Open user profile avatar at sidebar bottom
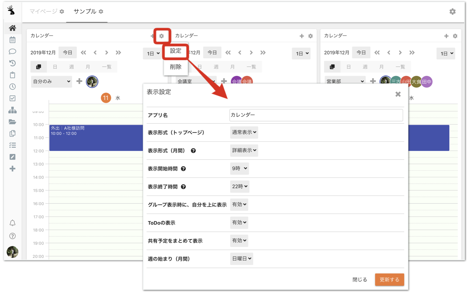This screenshot has height=293, width=467. tap(12, 252)
